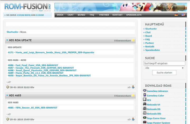
Task: Click the Suche starten button
Action: pos(164,73)
